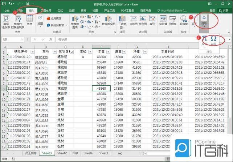Select the 评级 sheet tab
233x162 pixels.
coord(75,153)
